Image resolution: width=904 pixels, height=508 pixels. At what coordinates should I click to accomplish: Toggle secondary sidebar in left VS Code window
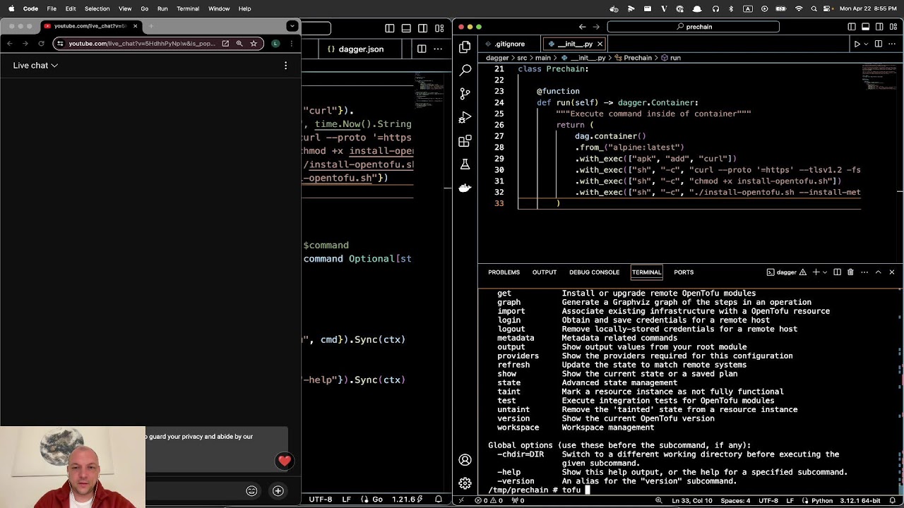422,28
